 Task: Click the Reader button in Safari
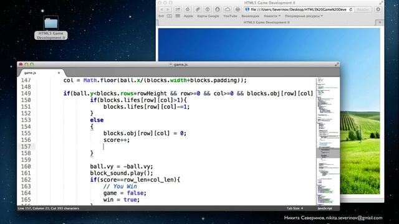click(363, 9)
